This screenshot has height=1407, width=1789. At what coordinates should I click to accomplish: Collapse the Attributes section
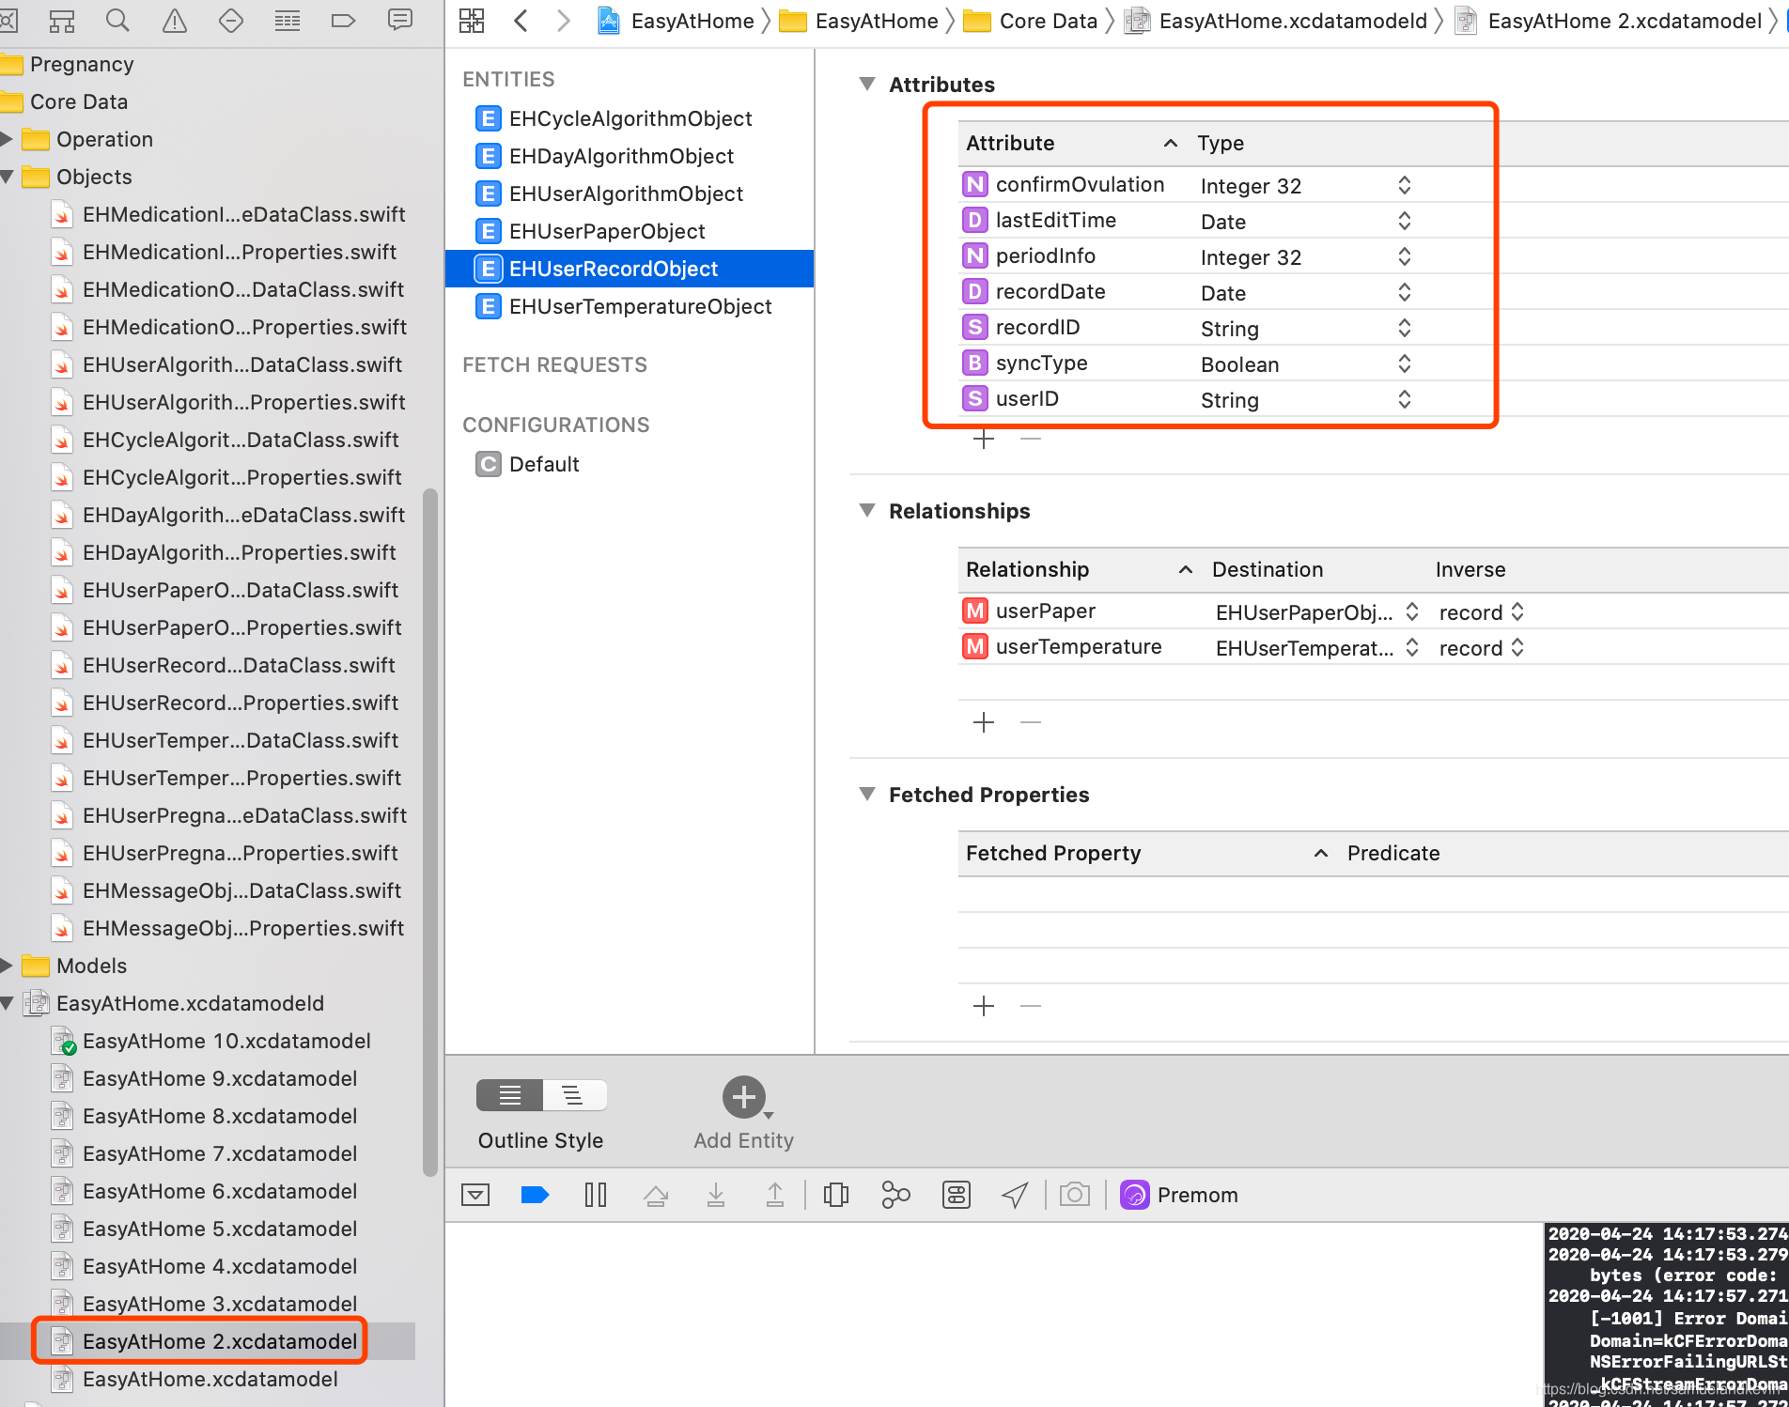867,85
